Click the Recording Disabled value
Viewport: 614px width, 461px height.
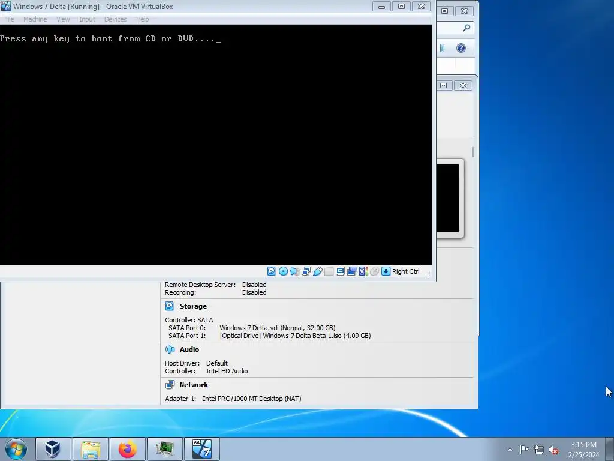pyautogui.click(x=254, y=292)
